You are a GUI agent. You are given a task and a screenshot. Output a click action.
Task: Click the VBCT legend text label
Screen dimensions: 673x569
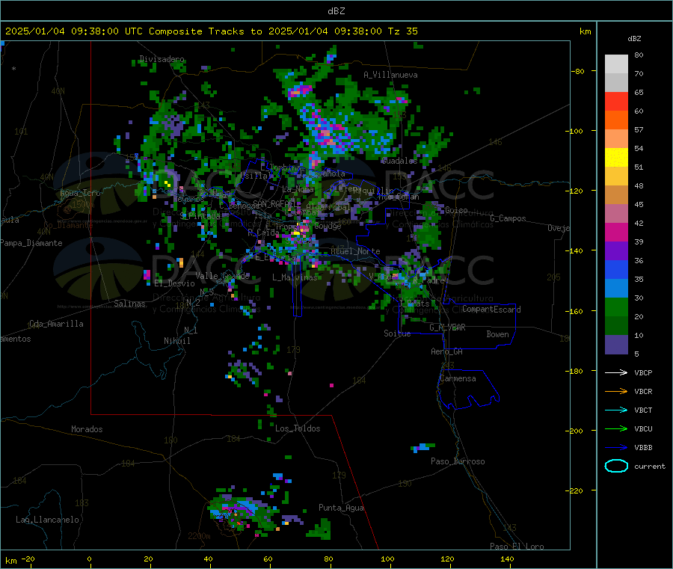click(x=643, y=410)
